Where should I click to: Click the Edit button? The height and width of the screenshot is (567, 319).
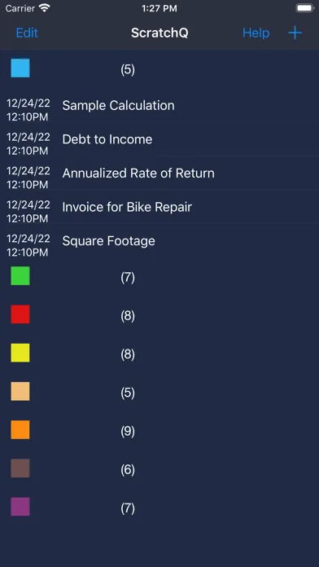(x=27, y=33)
